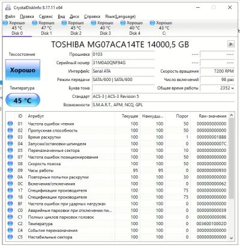Select the Частота ошибок чтения row
240x248 pixels.
coord(117,124)
